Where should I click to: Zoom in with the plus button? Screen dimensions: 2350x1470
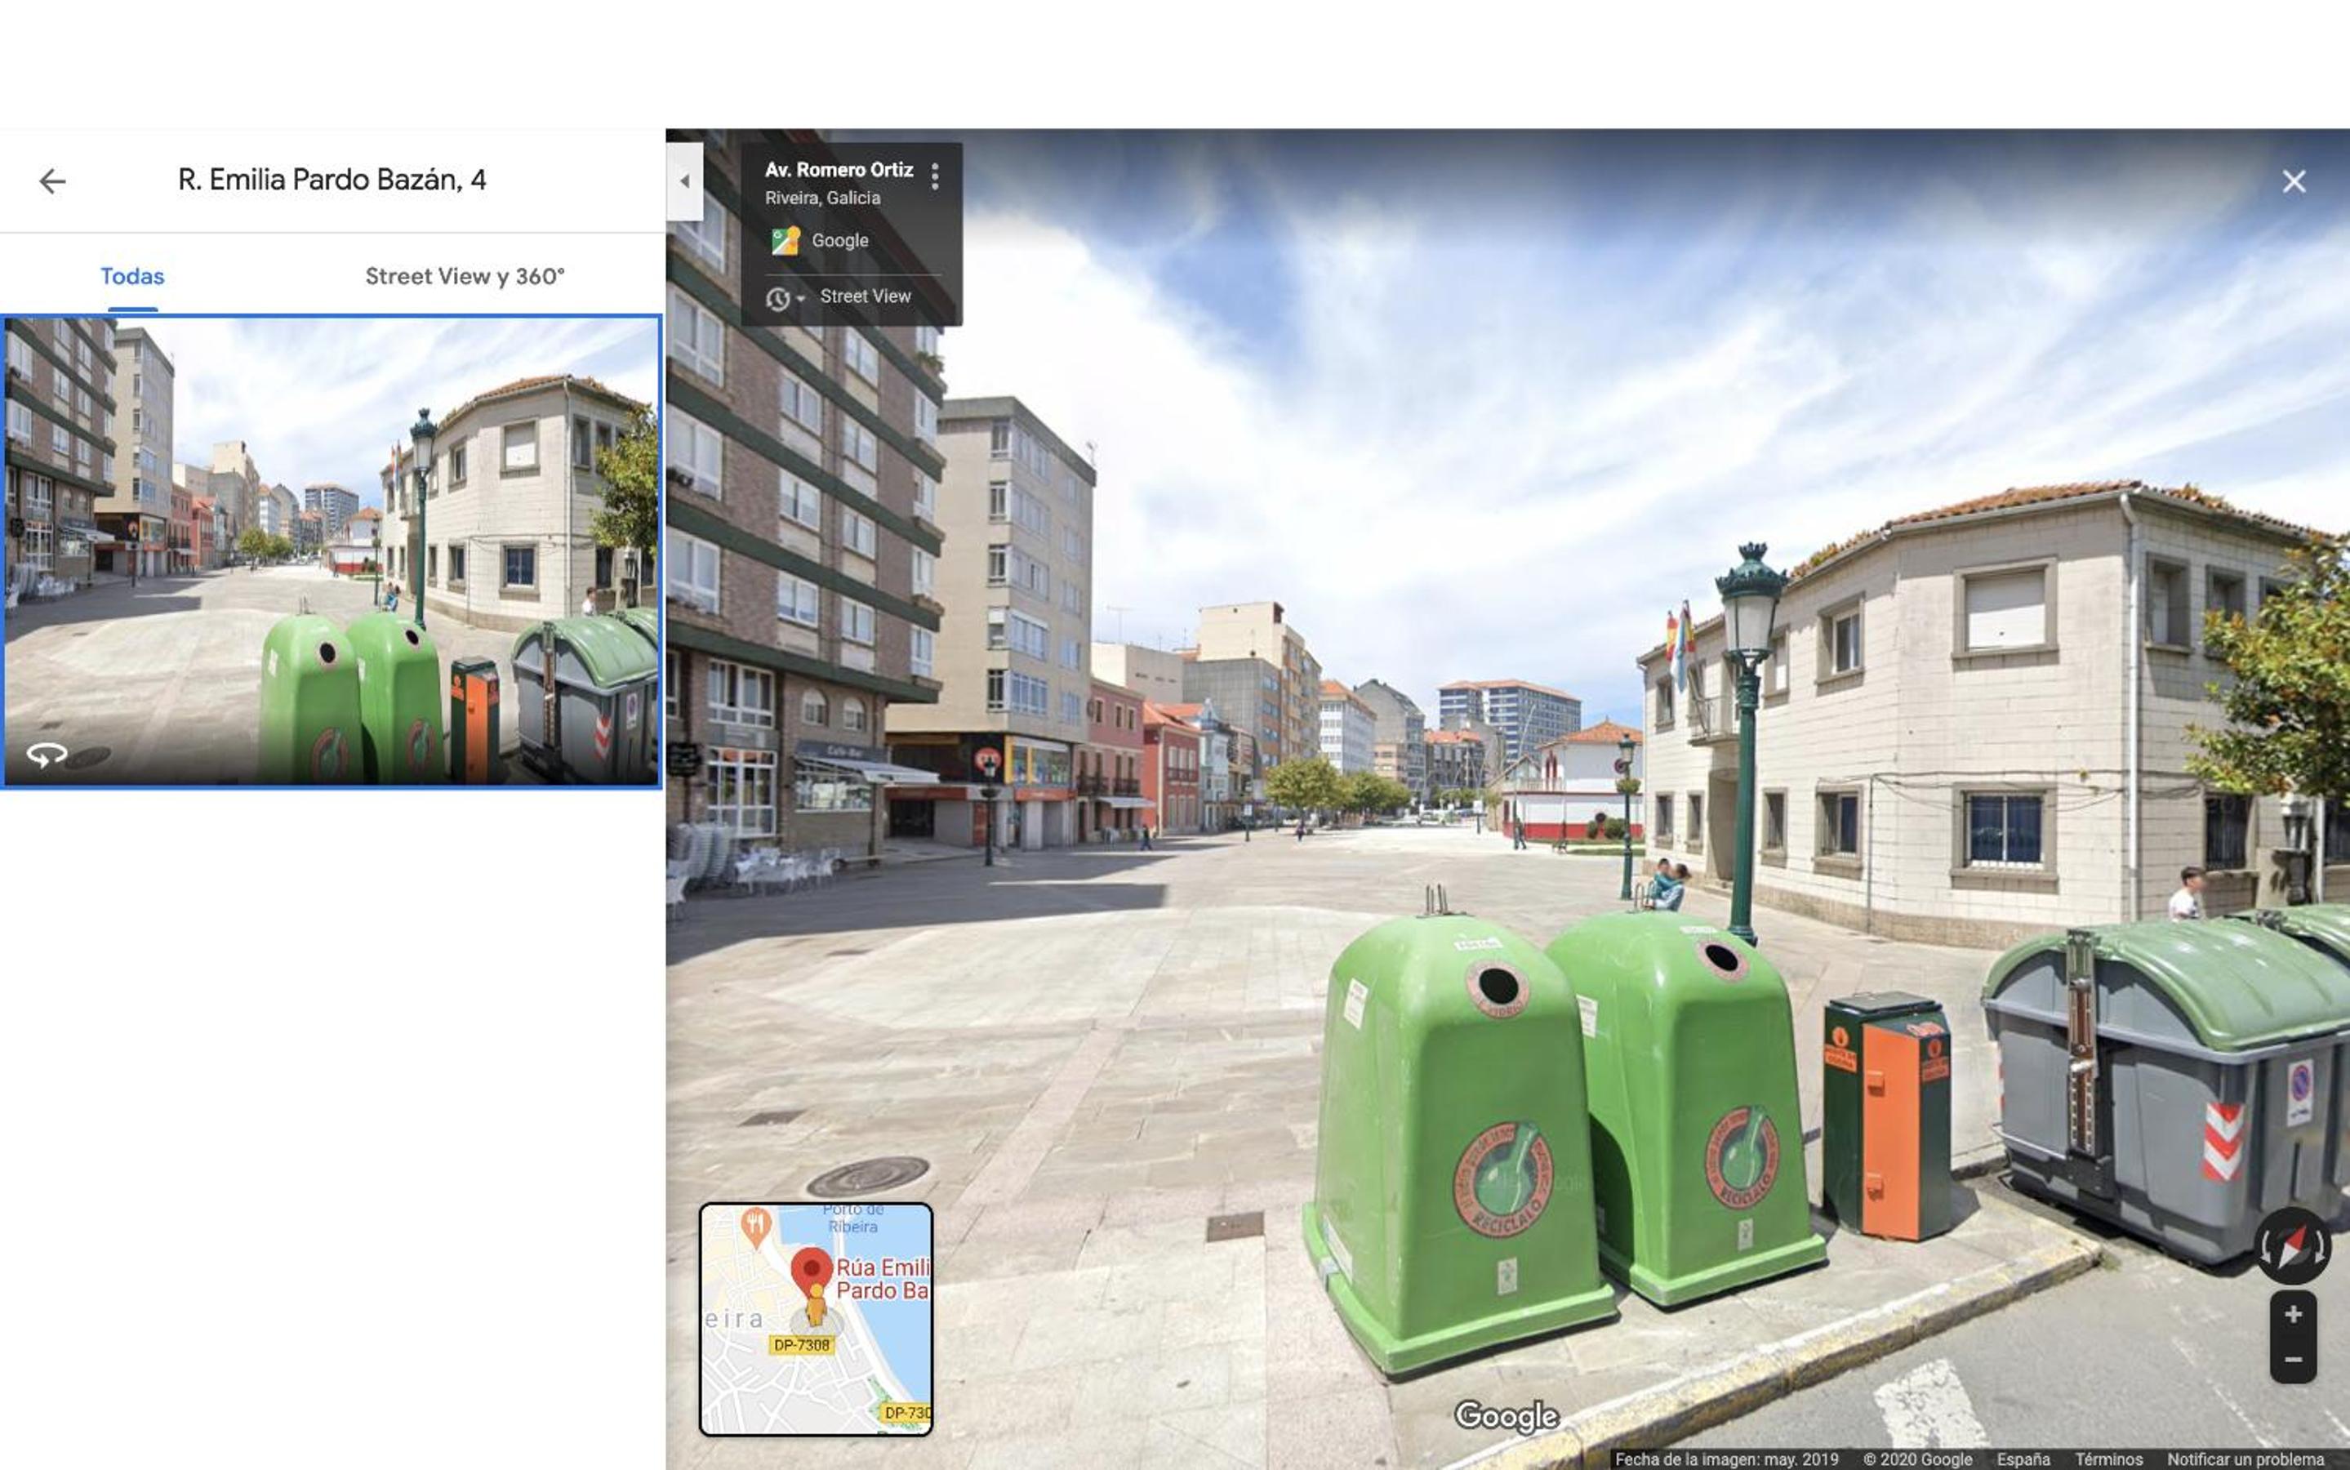click(2293, 1315)
